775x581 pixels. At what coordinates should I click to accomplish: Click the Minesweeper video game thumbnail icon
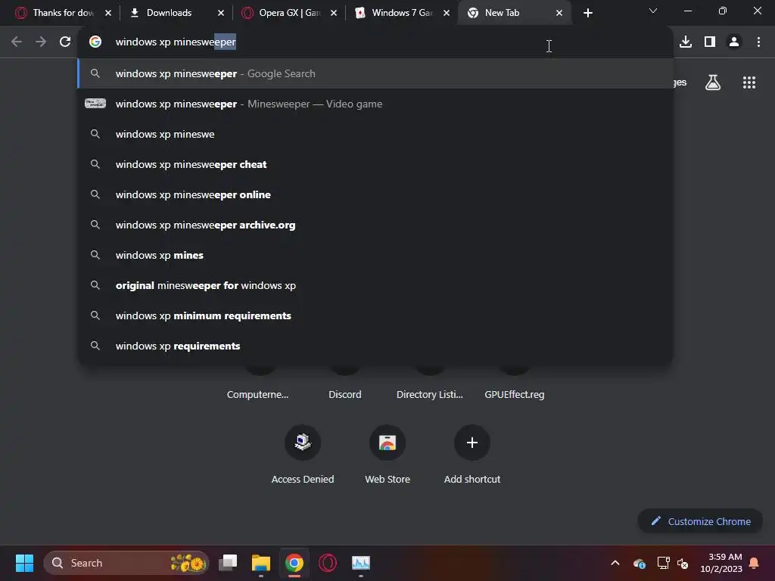click(x=95, y=104)
